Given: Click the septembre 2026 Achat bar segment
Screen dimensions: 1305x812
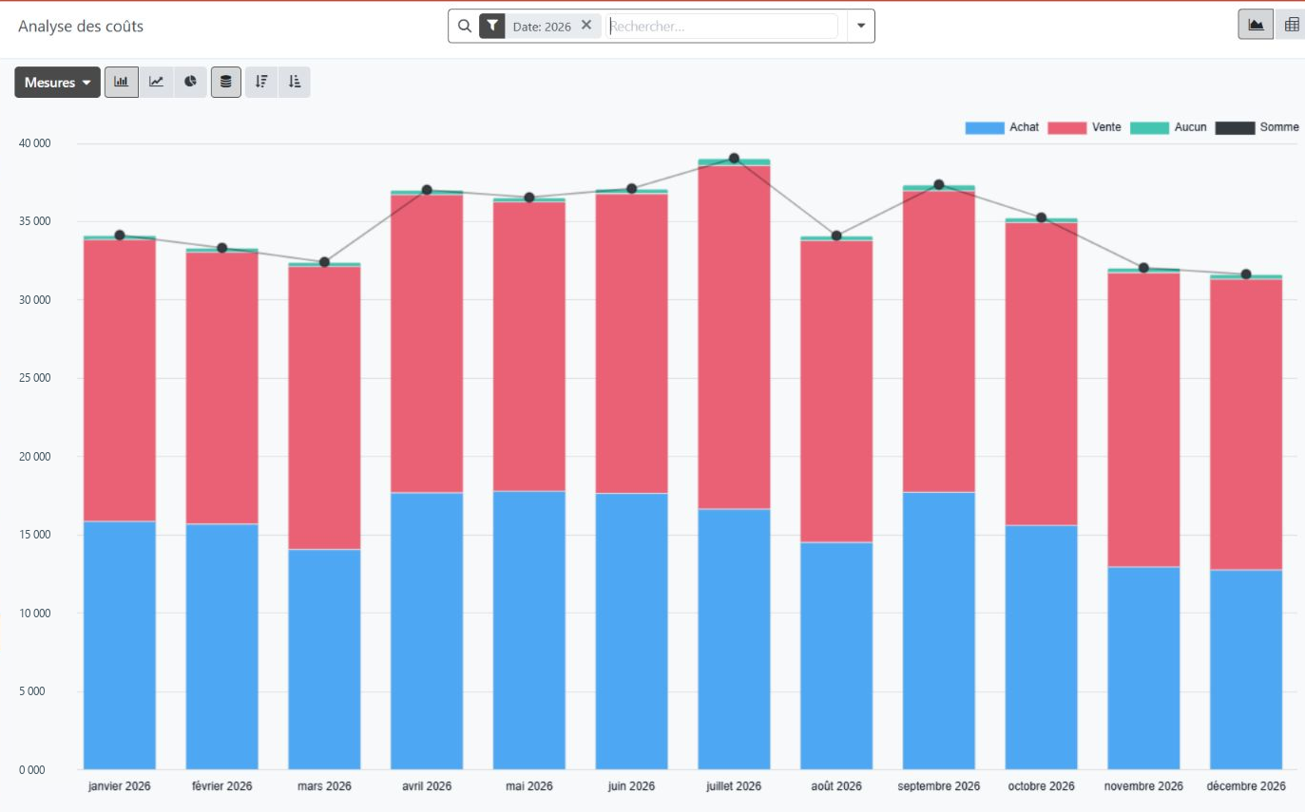Looking at the screenshot, I should 939,631.
